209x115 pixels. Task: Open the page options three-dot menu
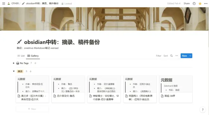click(x=206, y=3)
